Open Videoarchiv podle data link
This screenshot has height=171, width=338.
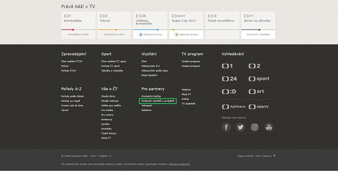(x=154, y=71)
